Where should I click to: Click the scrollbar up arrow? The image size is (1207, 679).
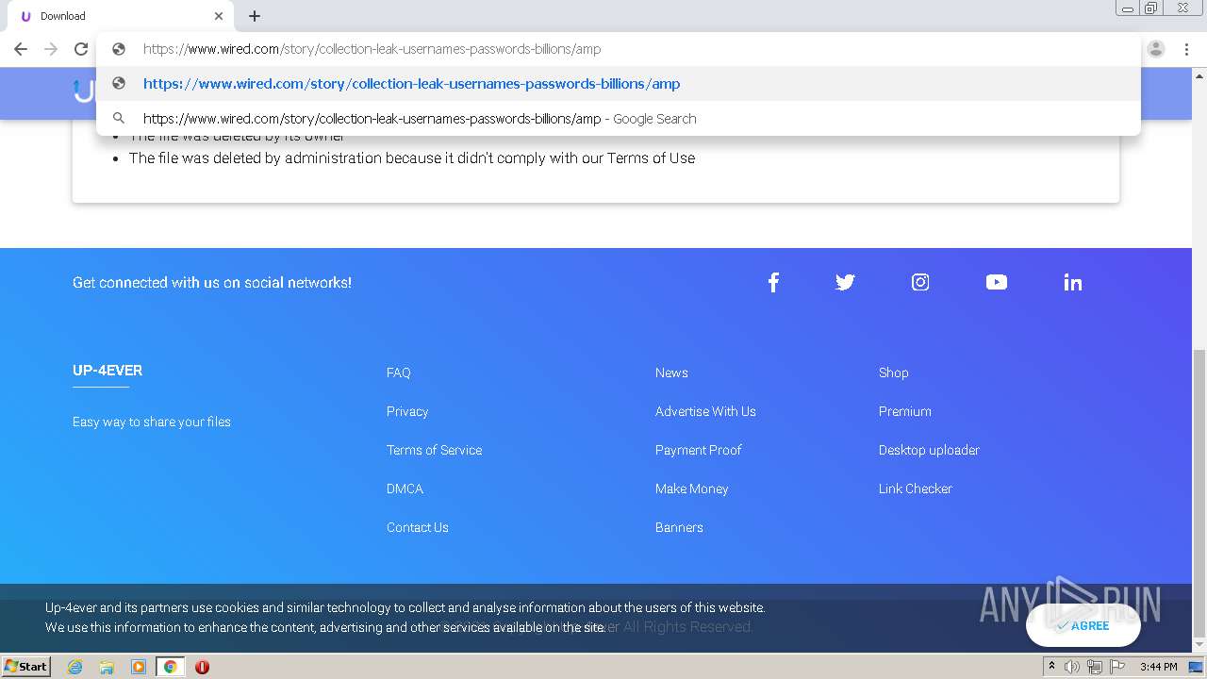point(1199,75)
